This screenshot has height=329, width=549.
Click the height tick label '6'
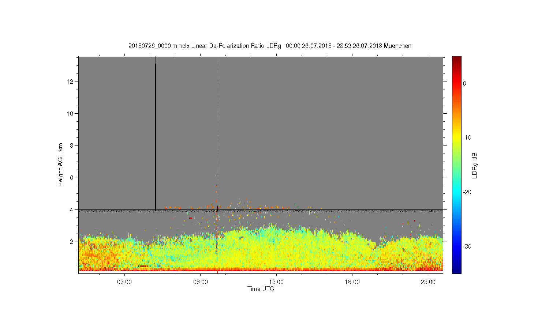[72, 178]
